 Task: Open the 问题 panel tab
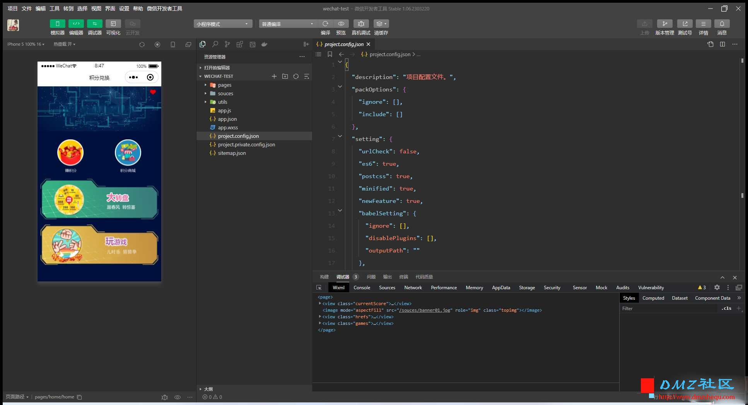tap(371, 277)
